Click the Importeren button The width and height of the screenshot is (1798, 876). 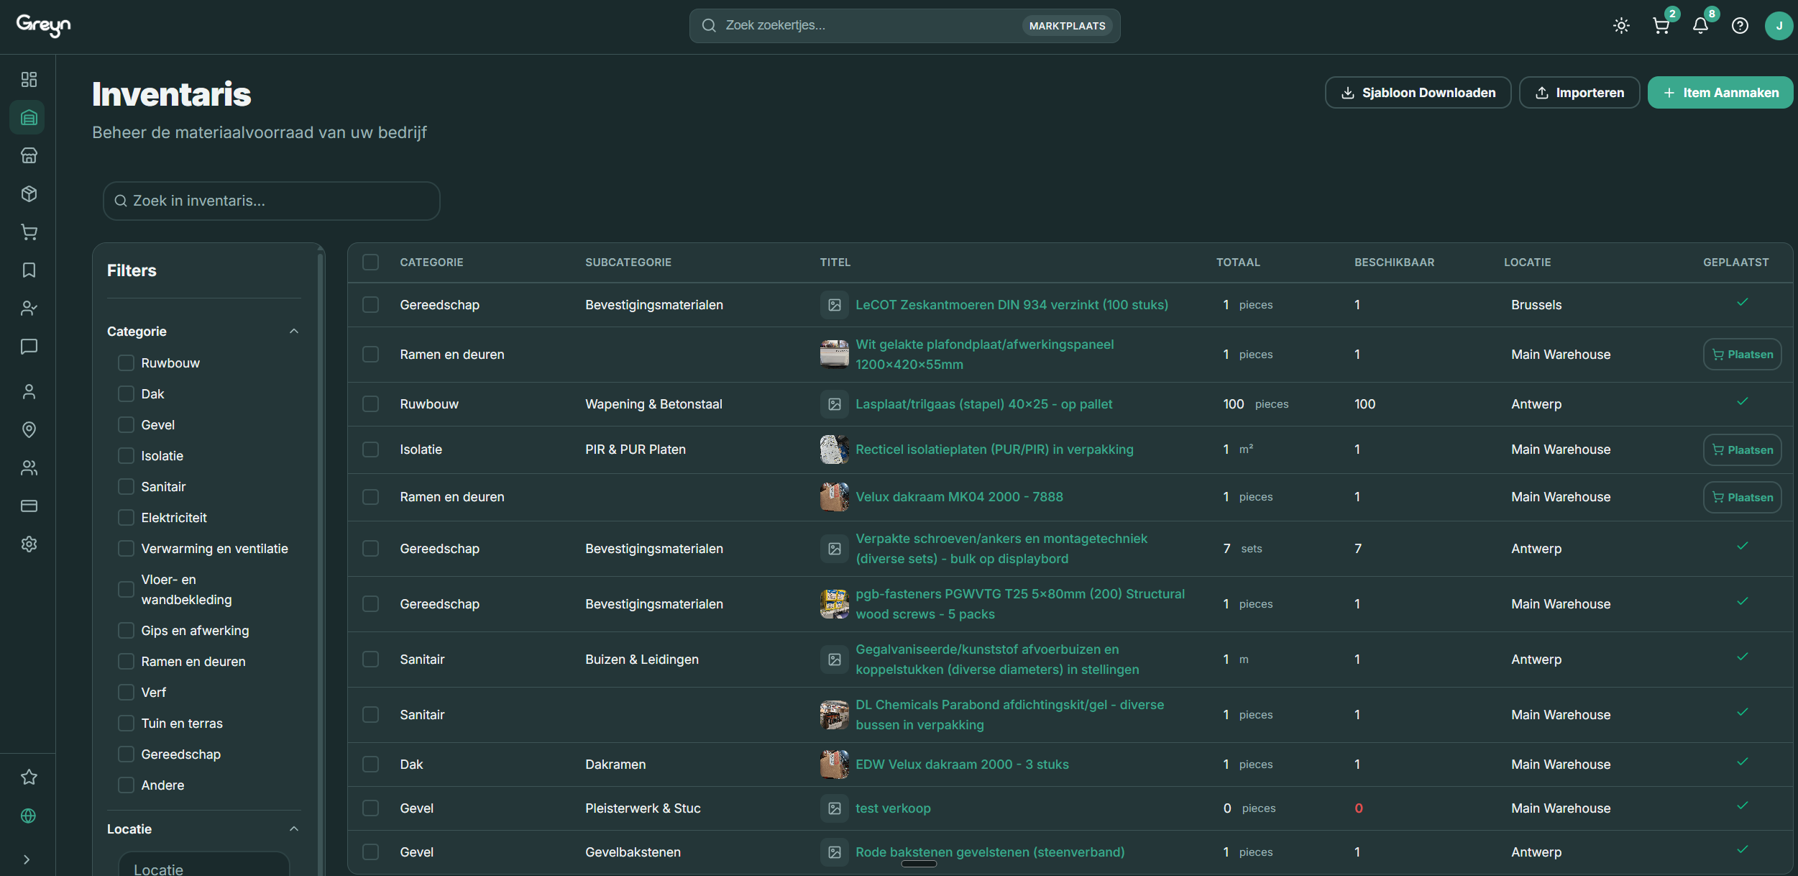point(1579,93)
